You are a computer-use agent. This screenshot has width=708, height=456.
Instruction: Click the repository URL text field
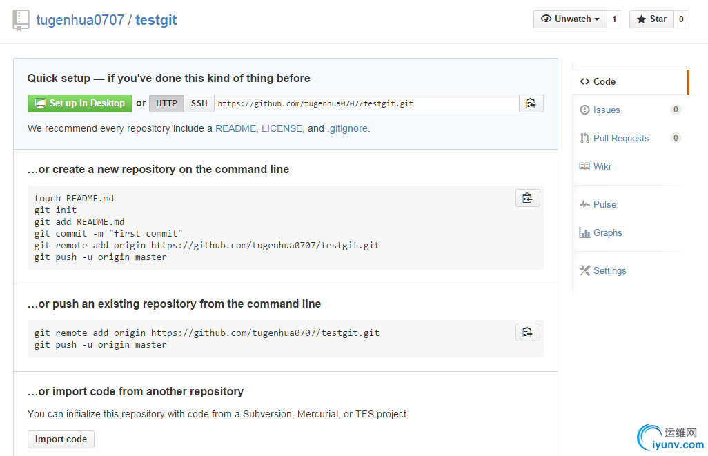click(366, 103)
